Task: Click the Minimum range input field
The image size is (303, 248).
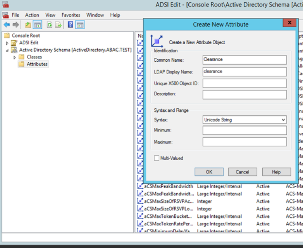Action: [244, 130]
